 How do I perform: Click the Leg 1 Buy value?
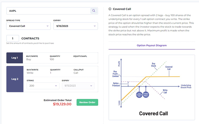[x=29, y=59]
